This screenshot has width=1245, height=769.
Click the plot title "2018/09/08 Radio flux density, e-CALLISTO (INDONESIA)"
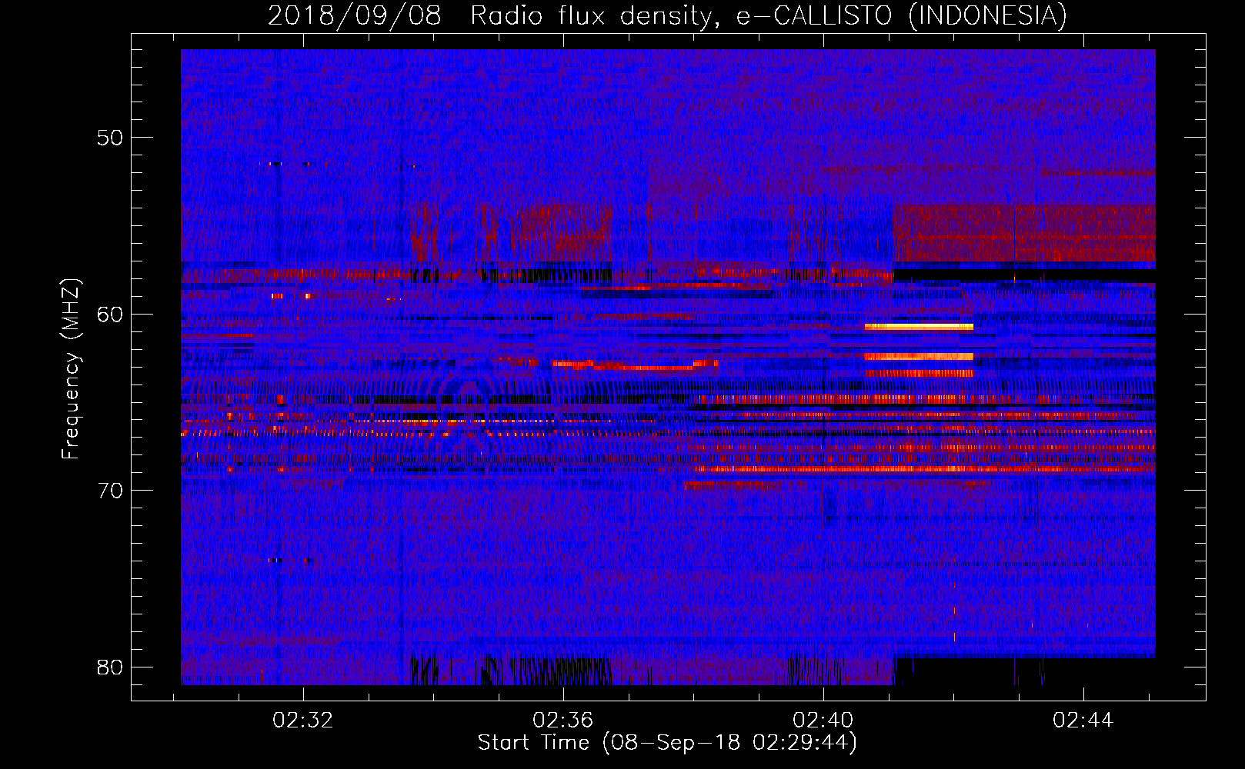(667, 16)
